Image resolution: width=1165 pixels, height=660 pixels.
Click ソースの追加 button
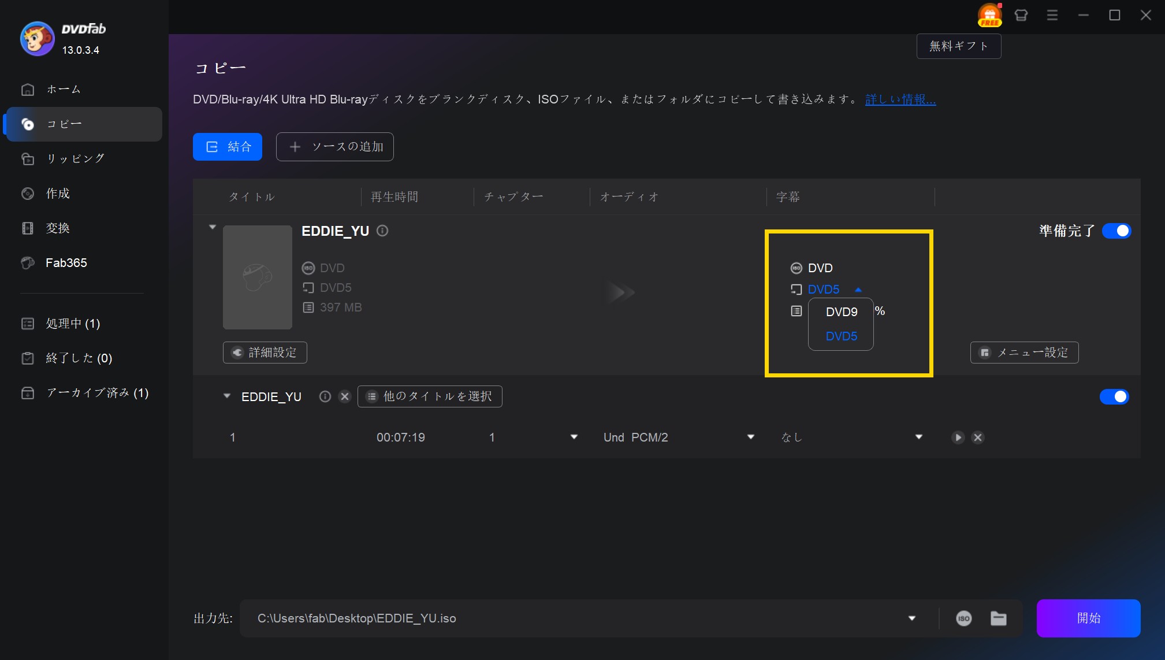coord(335,147)
